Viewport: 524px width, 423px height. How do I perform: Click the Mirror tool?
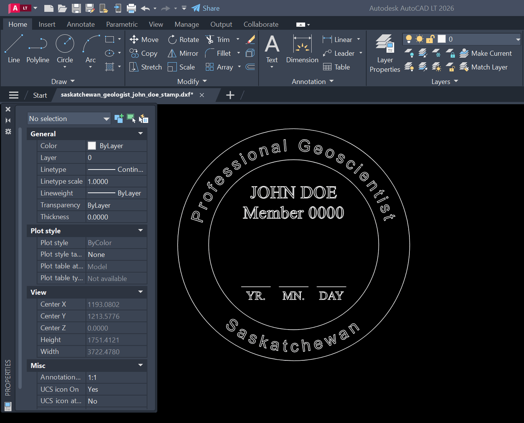(183, 53)
